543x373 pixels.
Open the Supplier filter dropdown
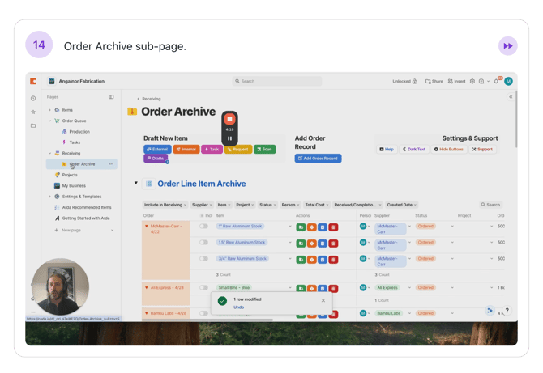coord(203,205)
